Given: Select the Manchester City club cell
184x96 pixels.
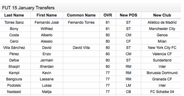Looking at the screenshot, I should tap(162, 29).
